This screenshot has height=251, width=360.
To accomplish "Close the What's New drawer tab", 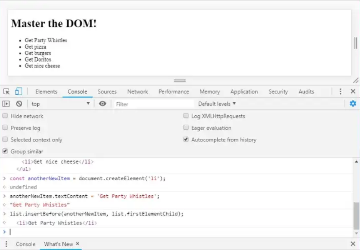I will (x=78, y=243).
